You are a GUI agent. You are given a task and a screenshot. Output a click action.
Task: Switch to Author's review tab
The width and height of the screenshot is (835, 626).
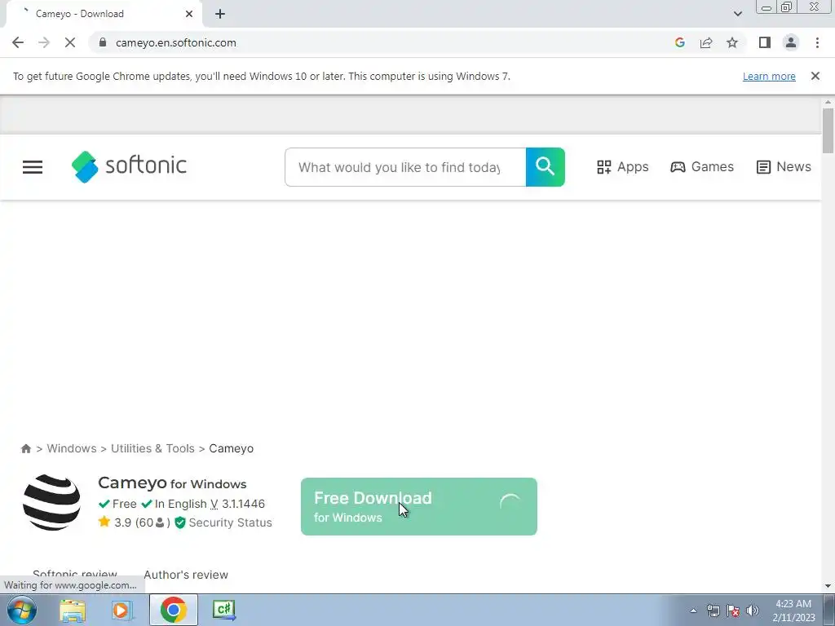(x=186, y=575)
